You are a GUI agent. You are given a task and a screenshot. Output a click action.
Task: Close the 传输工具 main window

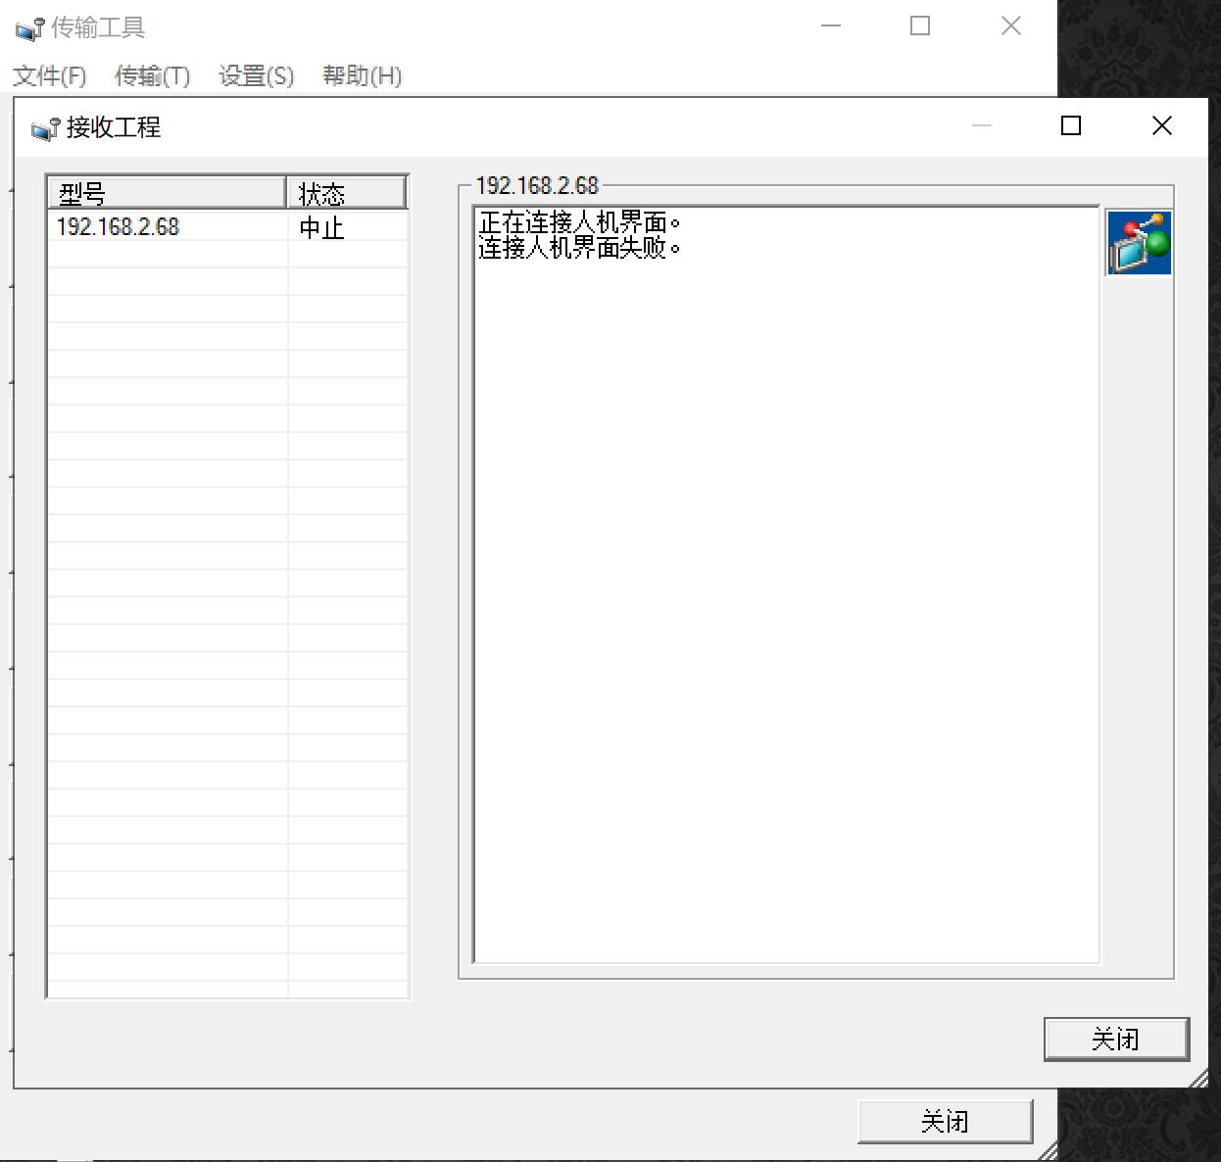1010,26
